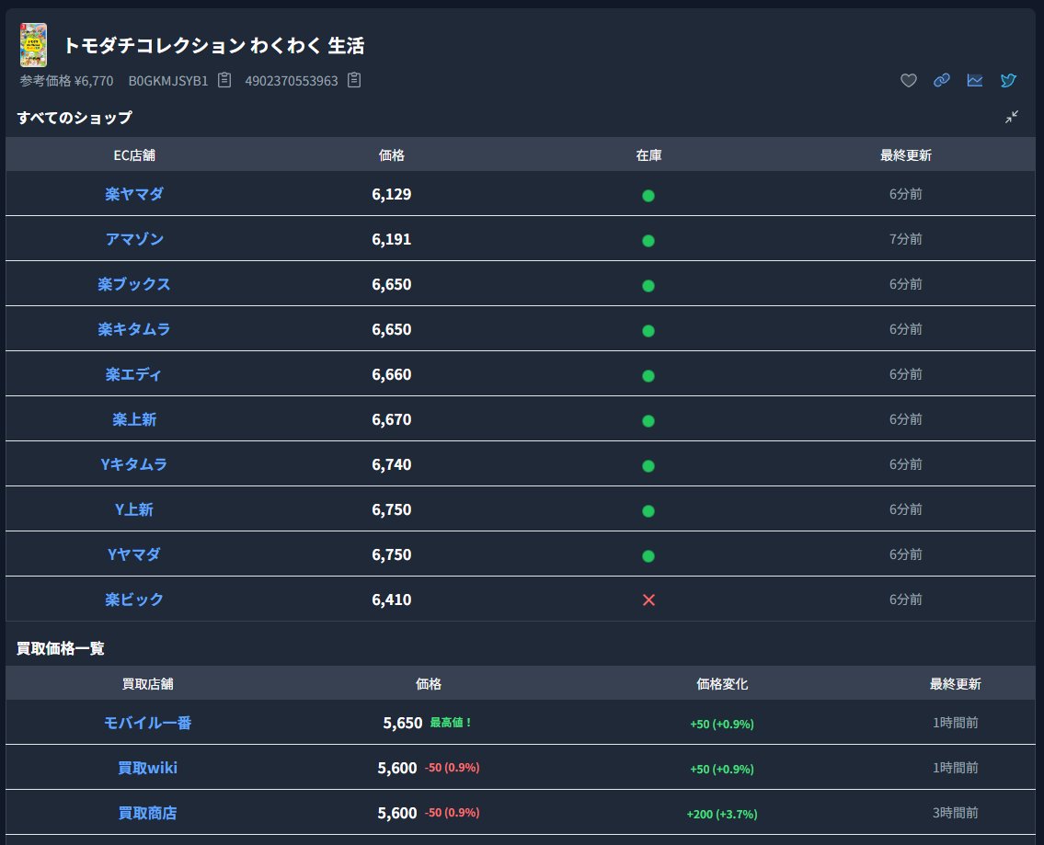This screenshot has width=1044, height=845.
Task: Click the 価格変化 column header
Action: tap(722, 684)
